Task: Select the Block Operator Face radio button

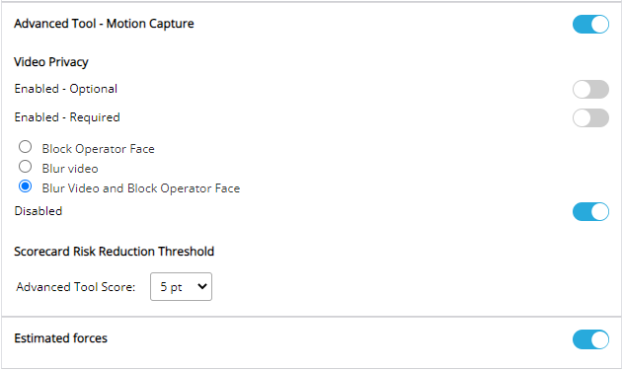Action: (x=25, y=147)
